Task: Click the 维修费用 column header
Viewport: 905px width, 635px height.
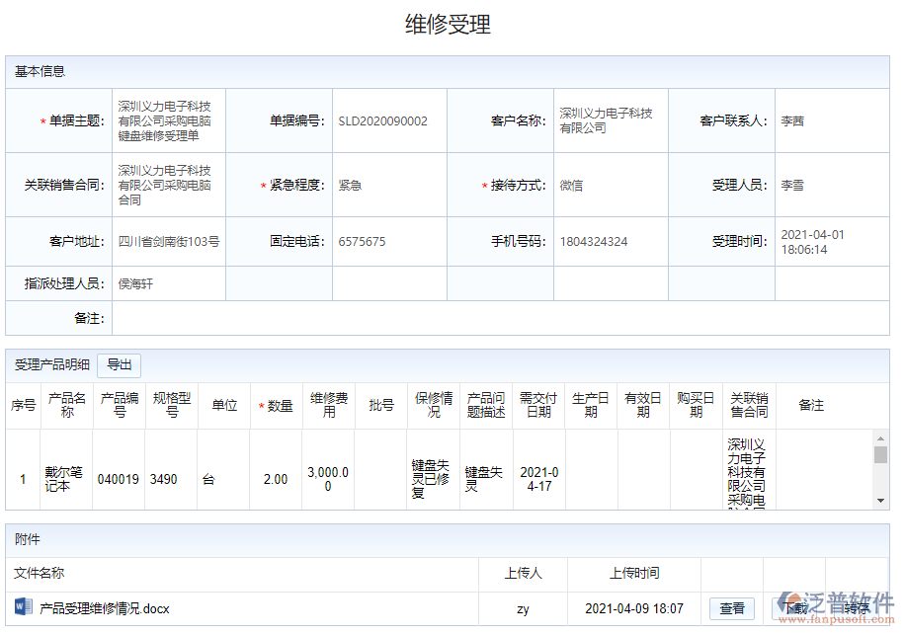Action: point(328,405)
